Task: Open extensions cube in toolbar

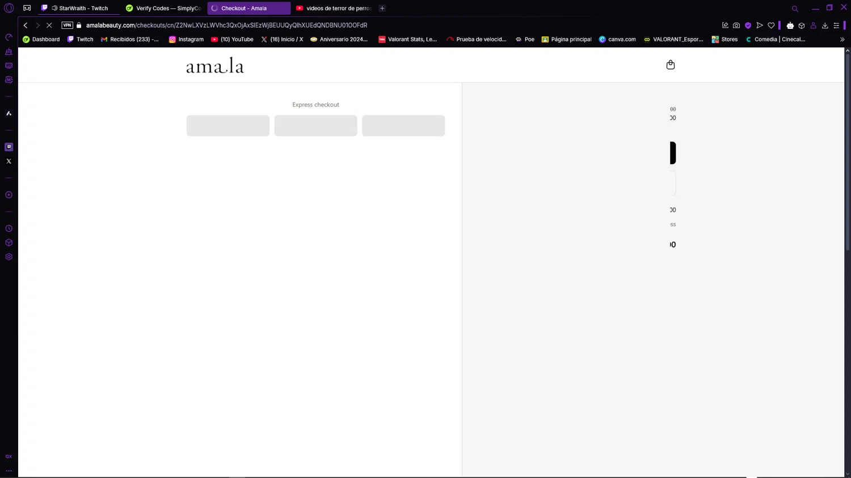Action: [802, 25]
